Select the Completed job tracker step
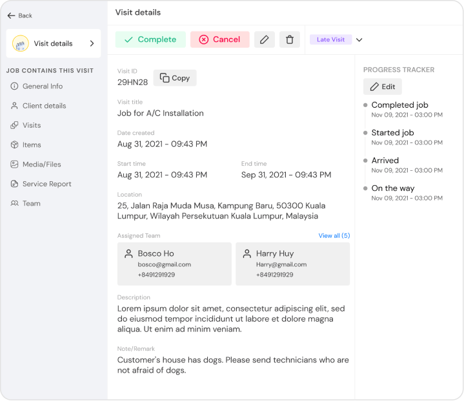 [399, 105]
